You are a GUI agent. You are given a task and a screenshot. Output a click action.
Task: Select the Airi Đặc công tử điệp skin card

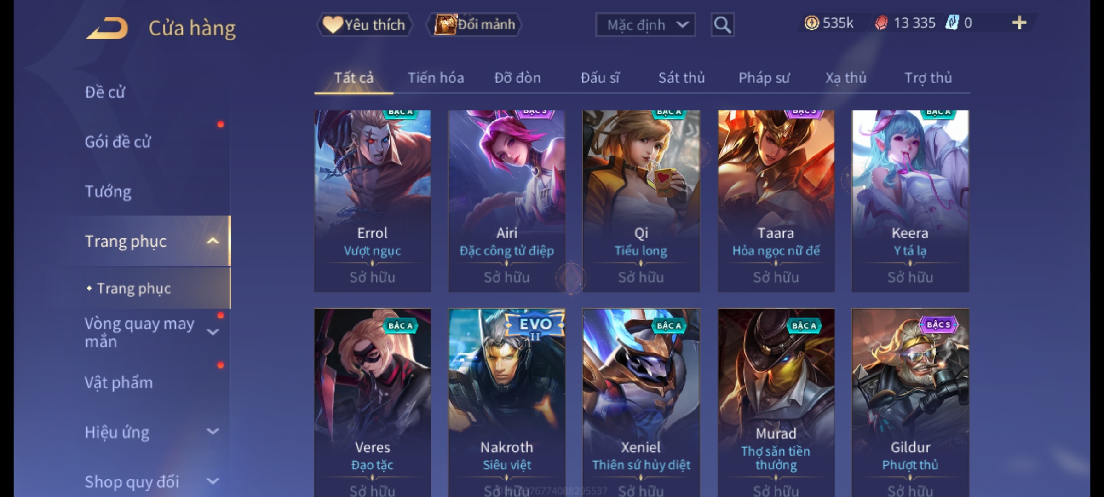506,201
